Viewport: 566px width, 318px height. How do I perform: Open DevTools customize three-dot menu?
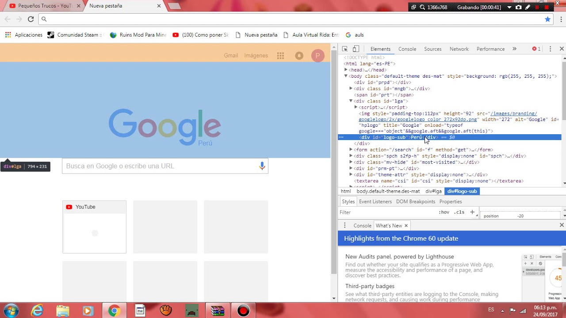pos(550,49)
